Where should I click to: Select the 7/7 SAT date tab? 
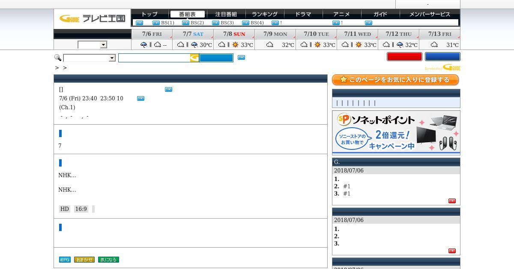click(193, 34)
